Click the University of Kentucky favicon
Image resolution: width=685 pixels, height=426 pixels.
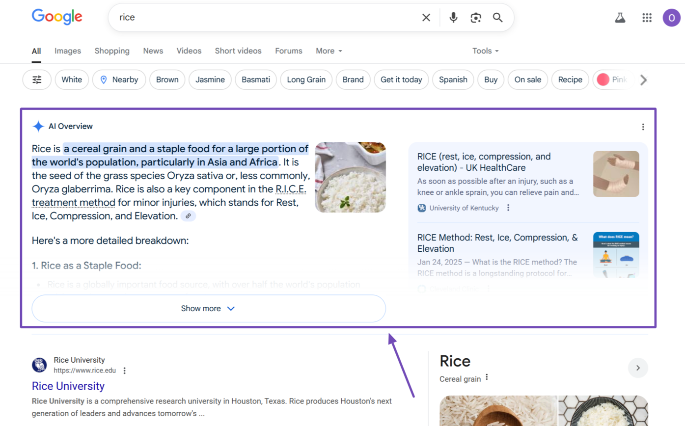pos(421,208)
